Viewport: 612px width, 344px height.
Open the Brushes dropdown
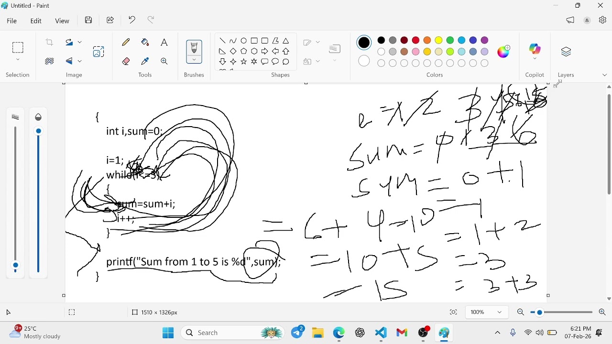pos(194,60)
